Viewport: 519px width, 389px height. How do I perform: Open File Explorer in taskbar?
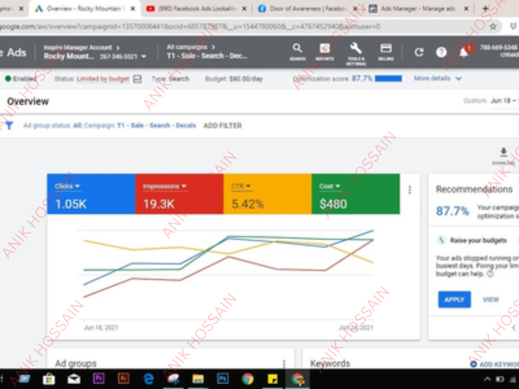(x=198, y=379)
